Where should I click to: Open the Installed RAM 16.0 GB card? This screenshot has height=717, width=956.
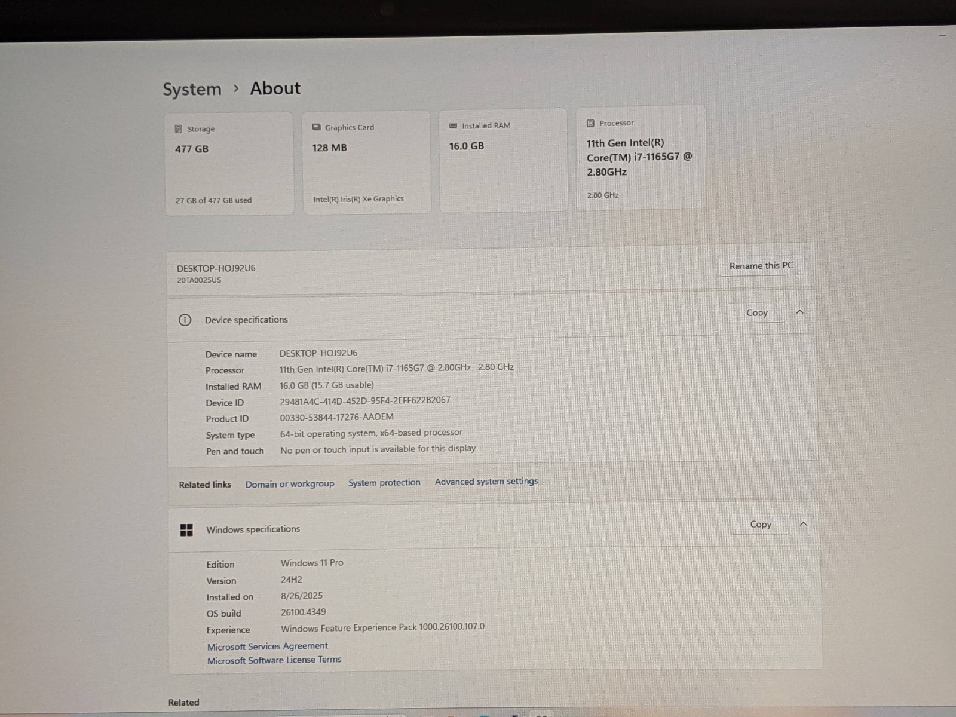click(503, 160)
